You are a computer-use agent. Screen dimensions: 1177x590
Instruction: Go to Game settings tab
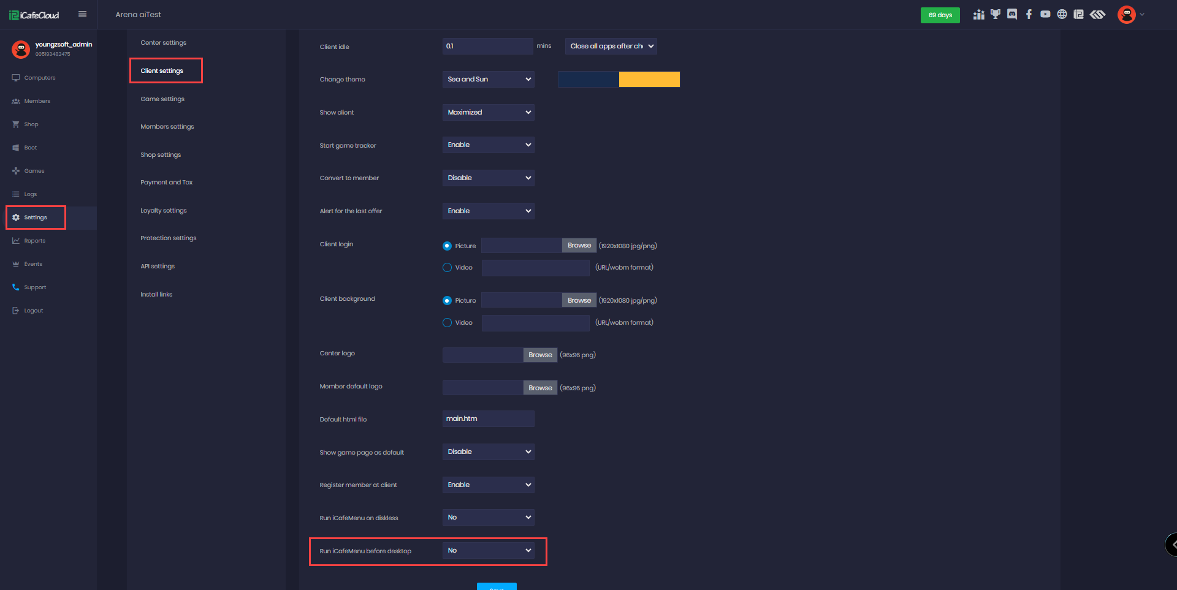[x=162, y=99]
